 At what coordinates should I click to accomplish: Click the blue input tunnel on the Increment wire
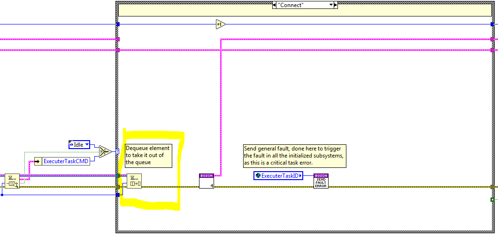[117, 24]
